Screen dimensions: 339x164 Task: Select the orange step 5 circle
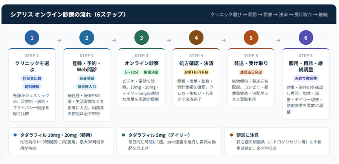click(251, 38)
